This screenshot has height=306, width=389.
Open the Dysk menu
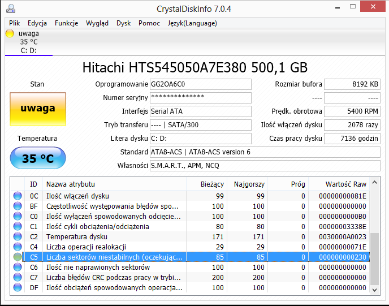point(124,23)
